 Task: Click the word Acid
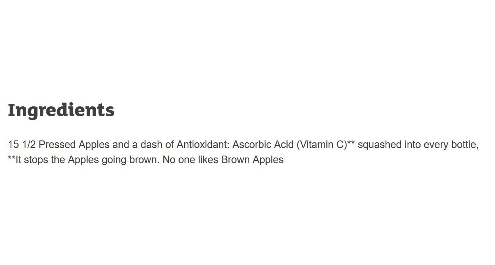point(283,145)
